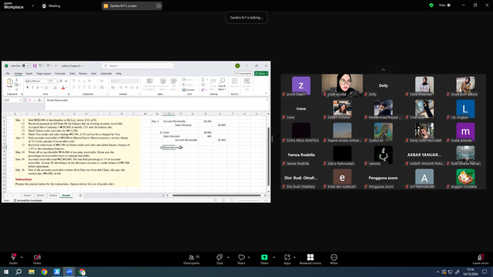Click Undo in shared Excel toolbar
Viewport: 493px width, 277px height.
40,65
